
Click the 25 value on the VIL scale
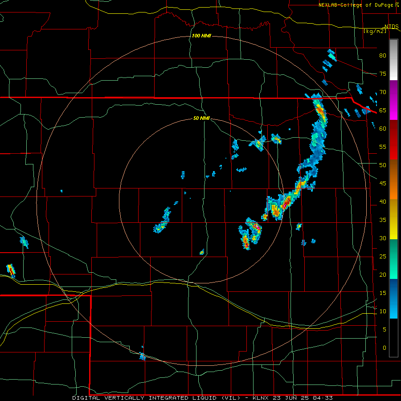click(383, 257)
